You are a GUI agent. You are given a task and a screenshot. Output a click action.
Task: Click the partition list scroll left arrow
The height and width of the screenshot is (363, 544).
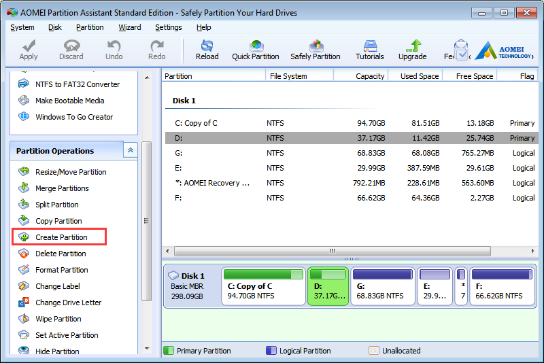[x=167, y=251]
